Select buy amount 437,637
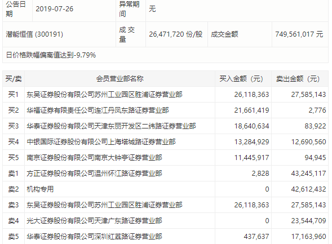332x244 pixels. coord(256,236)
